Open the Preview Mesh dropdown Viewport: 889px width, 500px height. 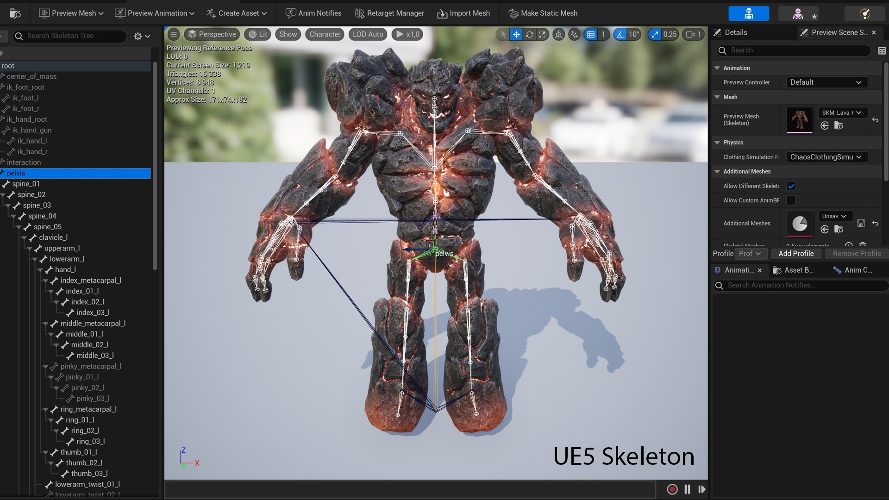coord(71,13)
